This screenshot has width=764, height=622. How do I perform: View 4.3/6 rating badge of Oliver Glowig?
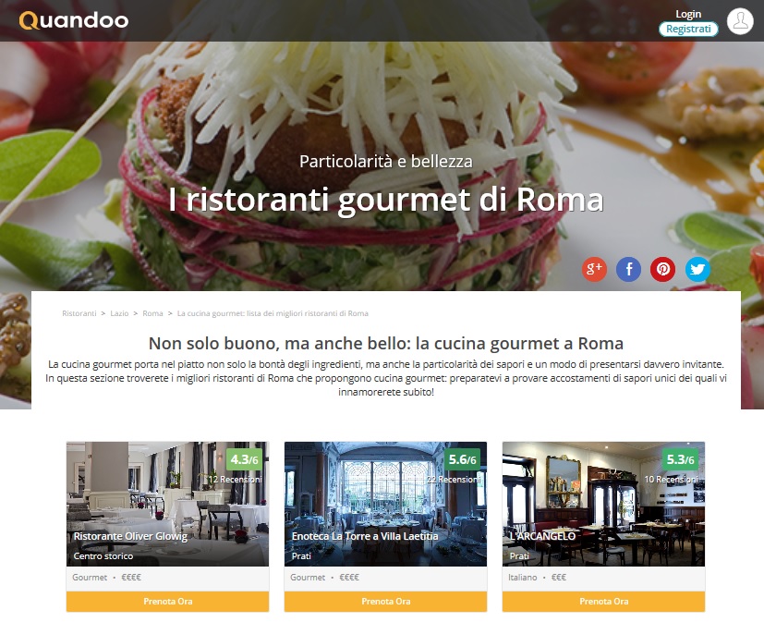(x=244, y=459)
